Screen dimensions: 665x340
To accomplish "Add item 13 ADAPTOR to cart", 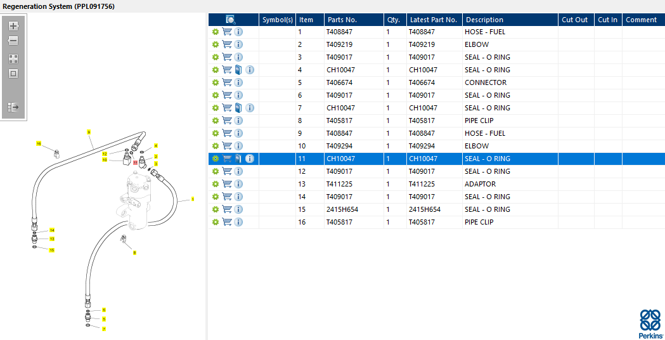I will click(227, 184).
